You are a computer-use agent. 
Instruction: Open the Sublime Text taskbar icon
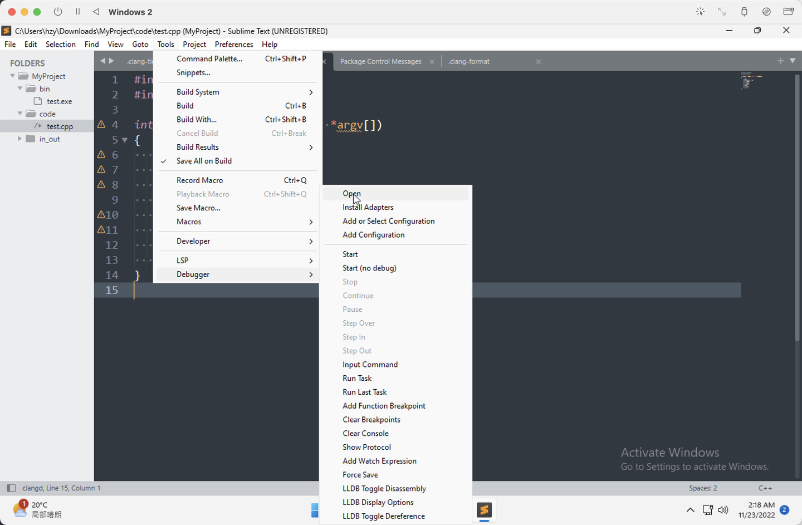tap(484, 510)
